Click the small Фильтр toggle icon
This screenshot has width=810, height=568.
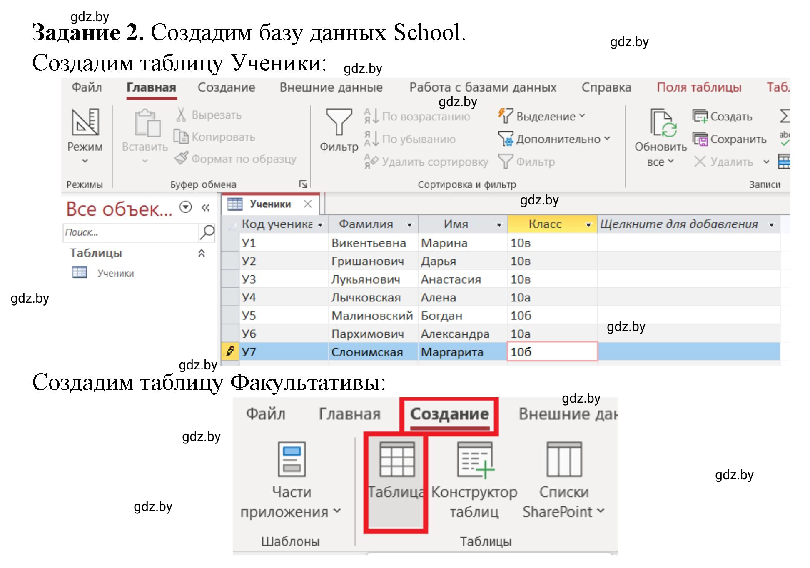coord(506,162)
